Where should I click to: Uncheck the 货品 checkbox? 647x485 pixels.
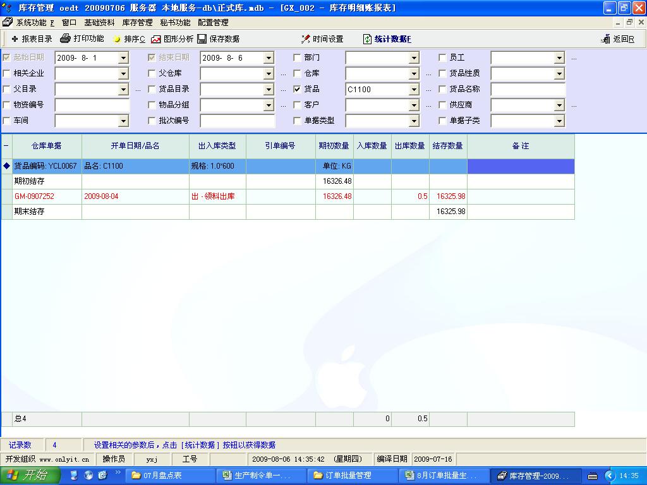pos(298,89)
